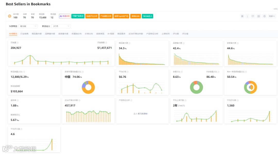Click the TikTok达人 button
Image resolution: width=278 pixels, height=154 pixels.
(x=147, y=16)
